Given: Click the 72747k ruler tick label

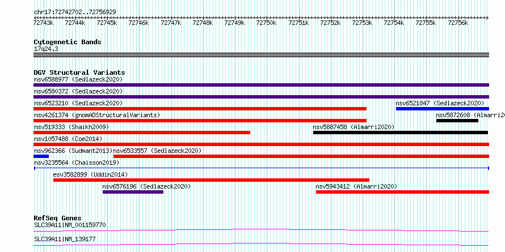Looking at the screenshot, I should 171,23.
